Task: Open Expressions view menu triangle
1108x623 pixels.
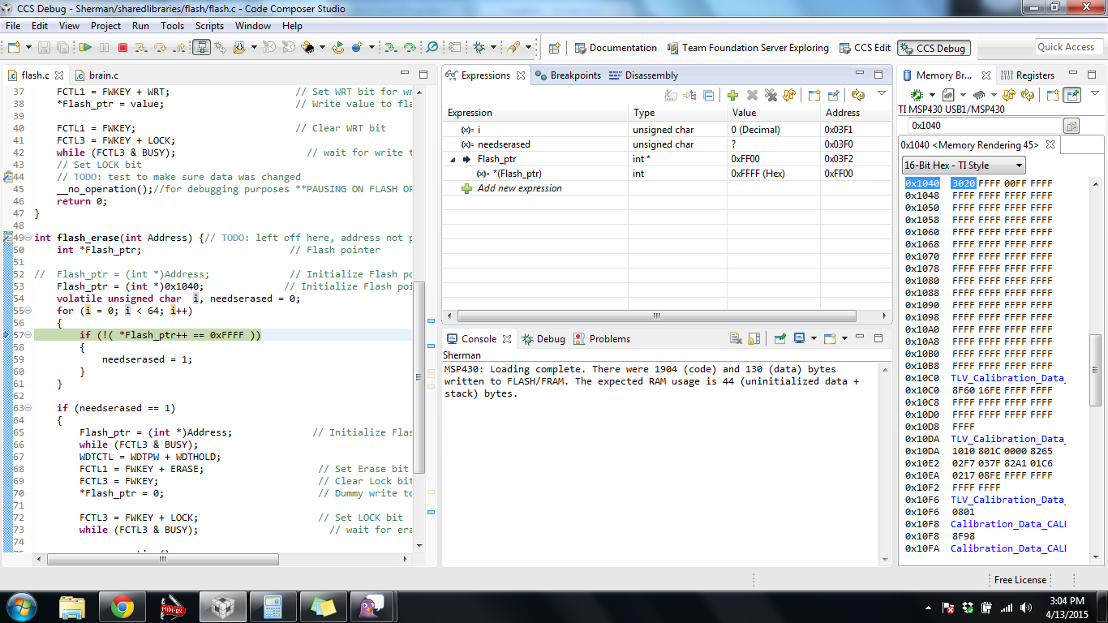Action: [x=882, y=93]
